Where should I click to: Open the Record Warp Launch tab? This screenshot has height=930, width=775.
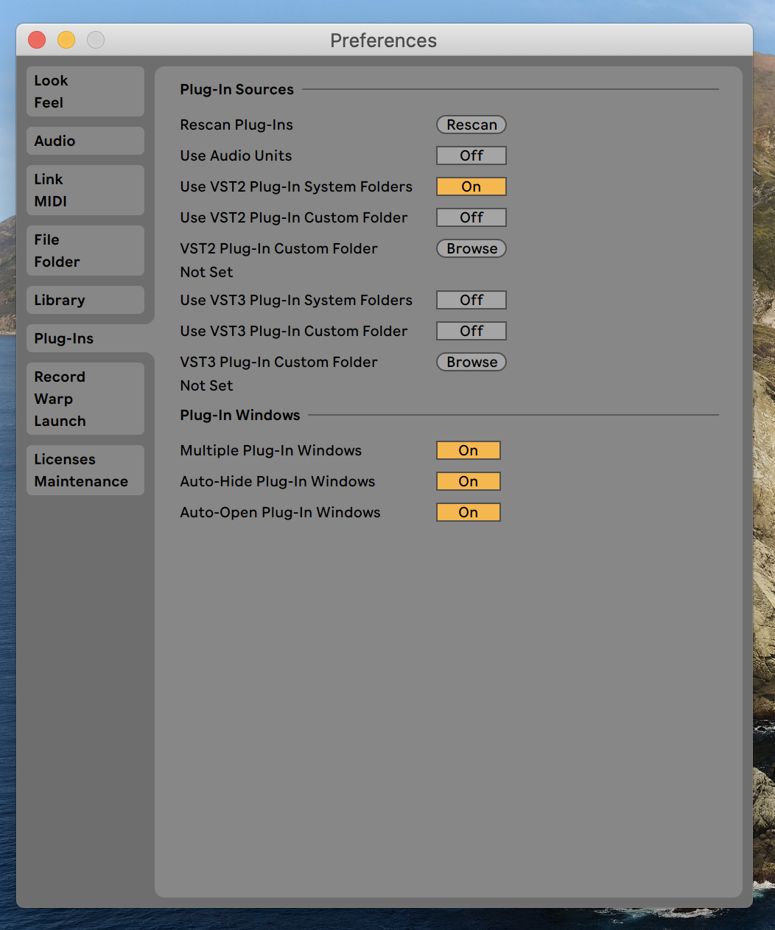point(85,399)
